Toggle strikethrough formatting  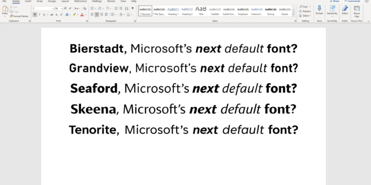pos(52,15)
